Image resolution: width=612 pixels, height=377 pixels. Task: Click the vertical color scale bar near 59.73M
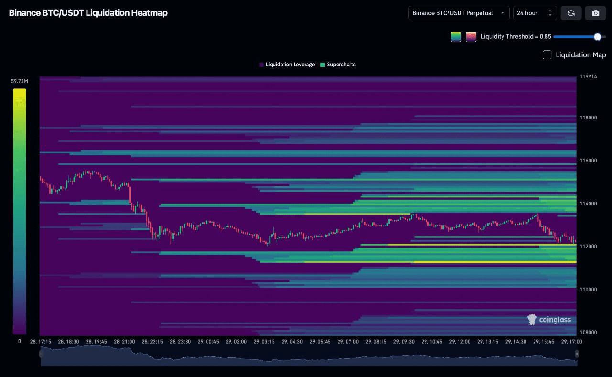[20, 210]
